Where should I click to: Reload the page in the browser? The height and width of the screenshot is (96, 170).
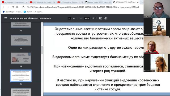pos(13,7)
